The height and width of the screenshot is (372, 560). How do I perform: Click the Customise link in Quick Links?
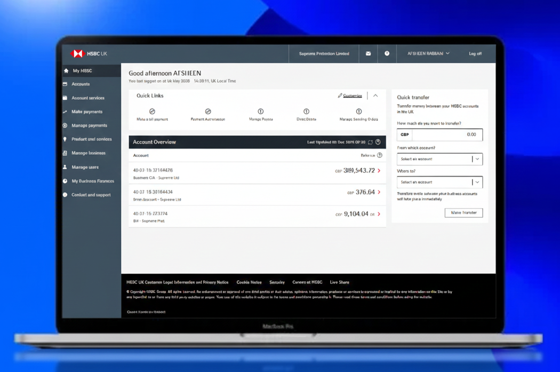(352, 96)
